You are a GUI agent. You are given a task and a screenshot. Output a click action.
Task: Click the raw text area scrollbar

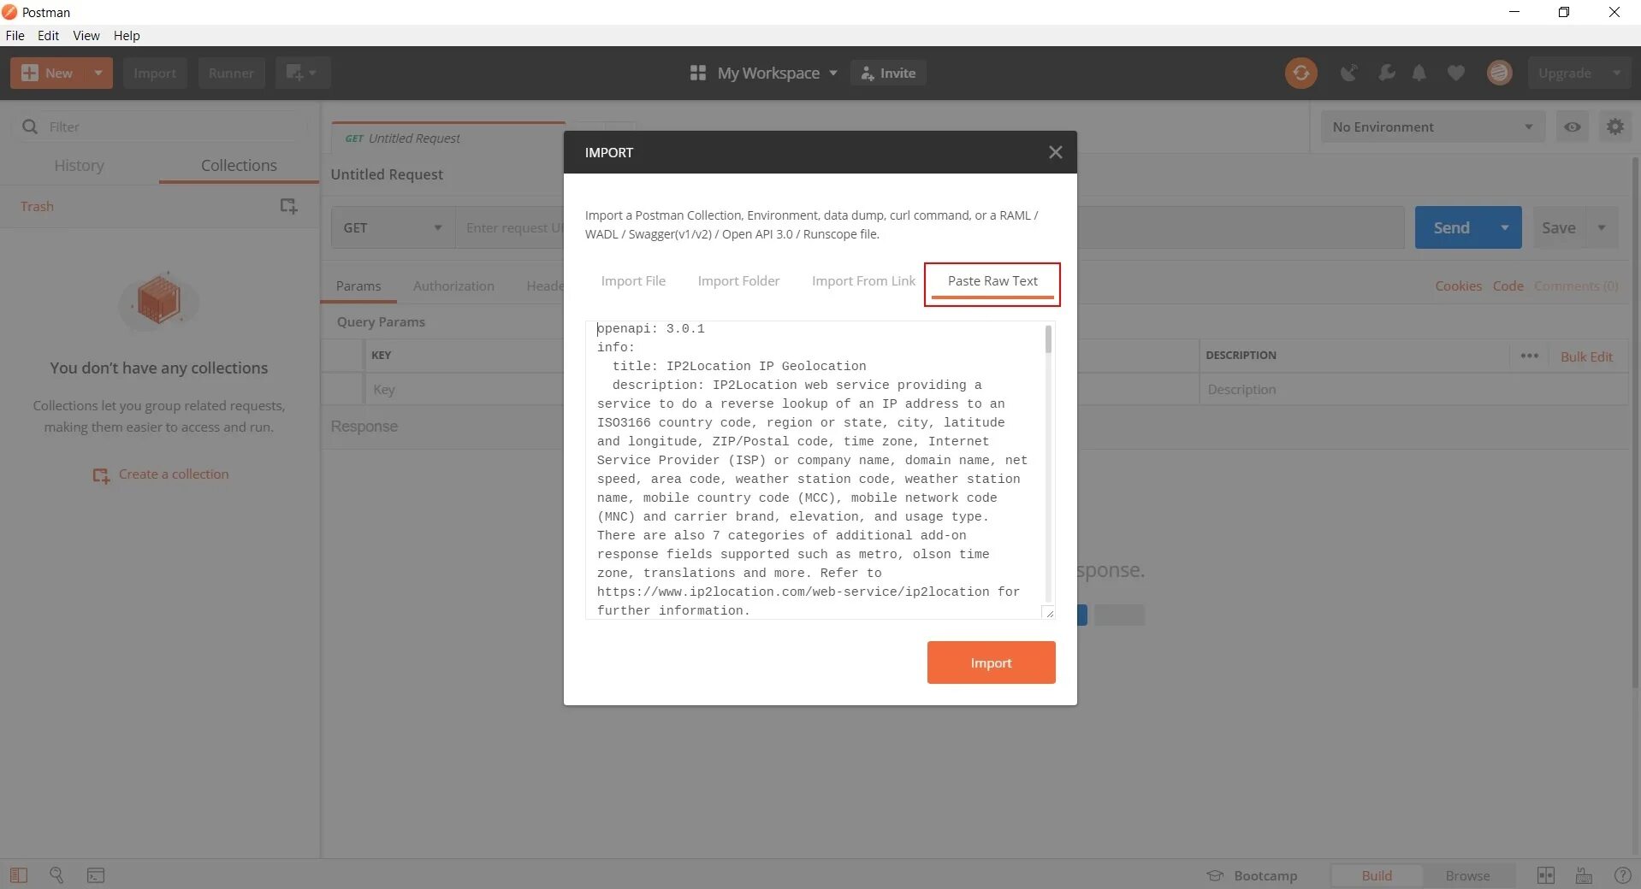tap(1048, 339)
